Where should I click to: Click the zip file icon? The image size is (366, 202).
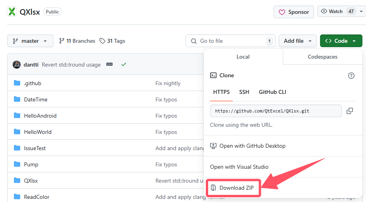213,187
